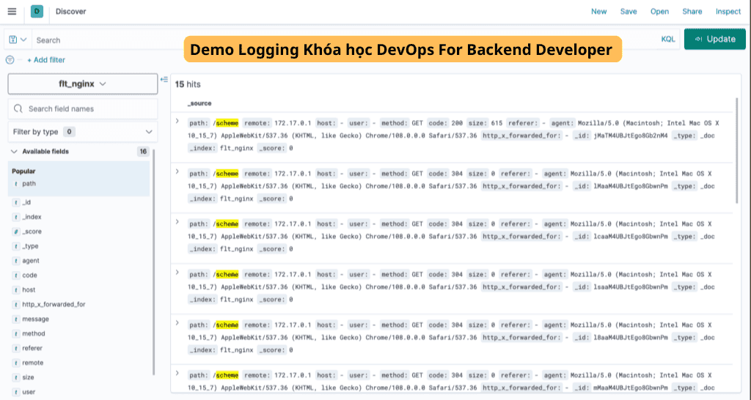Click Save in the top menu
The image size is (751, 400).
coord(629,12)
